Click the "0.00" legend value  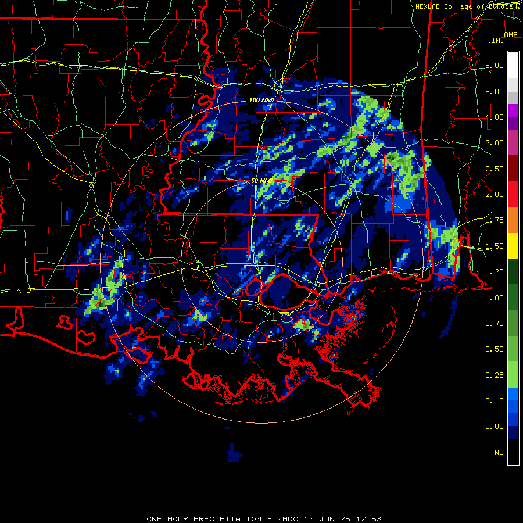tap(495, 427)
